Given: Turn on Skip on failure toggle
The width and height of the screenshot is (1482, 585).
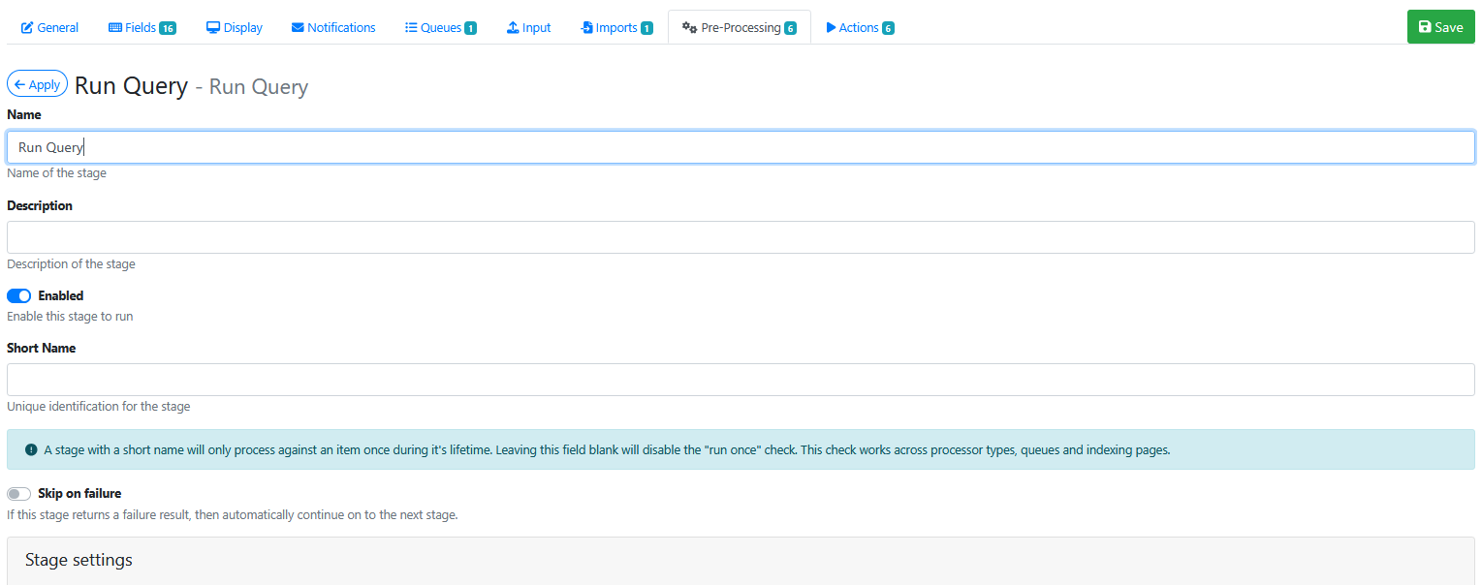Looking at the screenshot, I should 19,494.
